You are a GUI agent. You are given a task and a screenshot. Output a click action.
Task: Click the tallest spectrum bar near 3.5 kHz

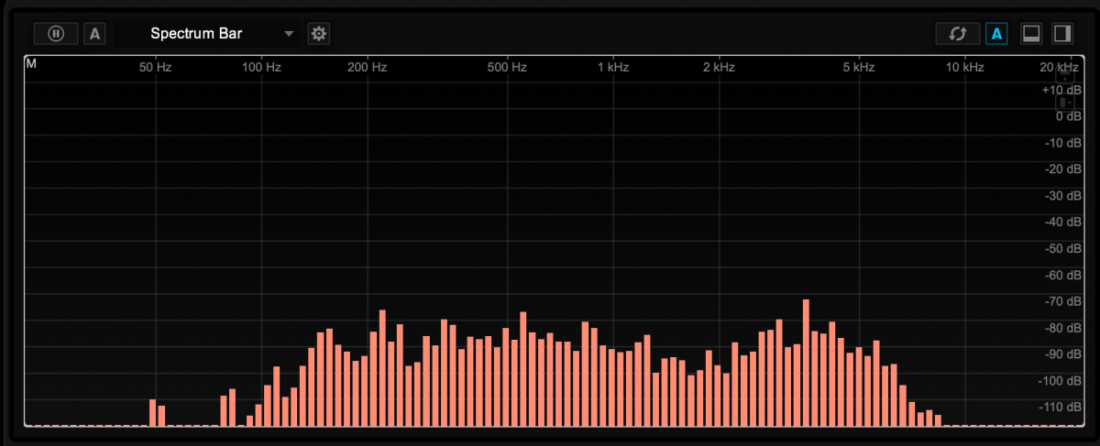[x=806, y=362]
